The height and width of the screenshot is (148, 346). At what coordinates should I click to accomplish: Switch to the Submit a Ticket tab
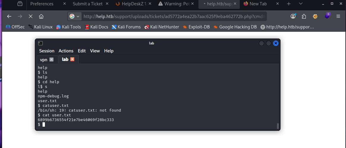point(87,4)
